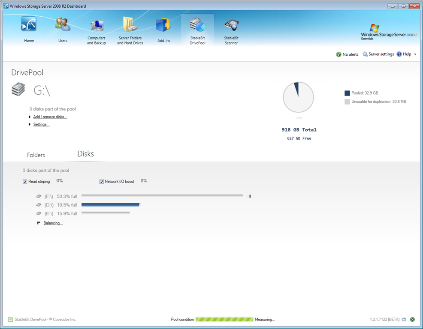Click the three-dot indicator below the pie chart

(299, 118)
